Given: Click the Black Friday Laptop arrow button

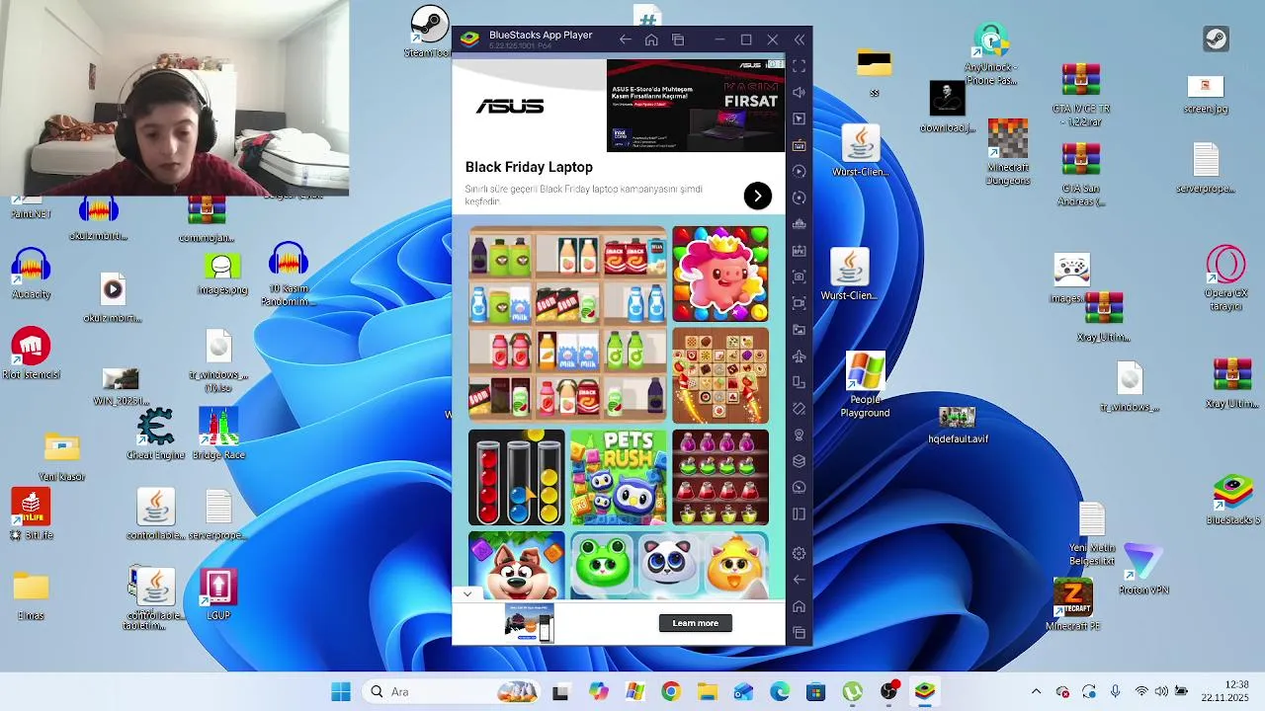Looking at the screenshot, I should [757, 196].
